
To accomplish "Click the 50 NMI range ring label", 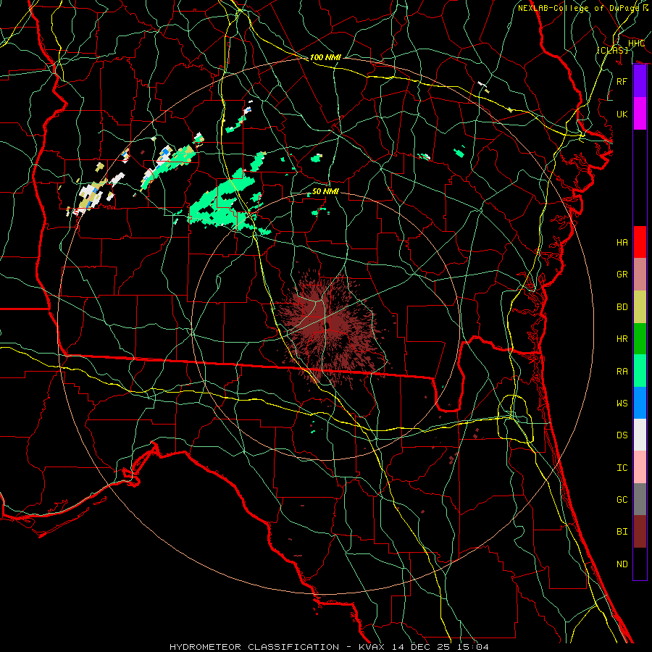I will 325,191.
